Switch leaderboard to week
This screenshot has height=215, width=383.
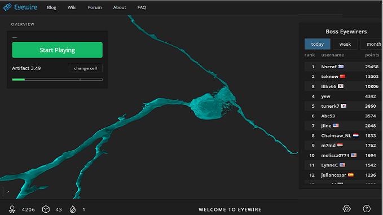coord(345,44)
